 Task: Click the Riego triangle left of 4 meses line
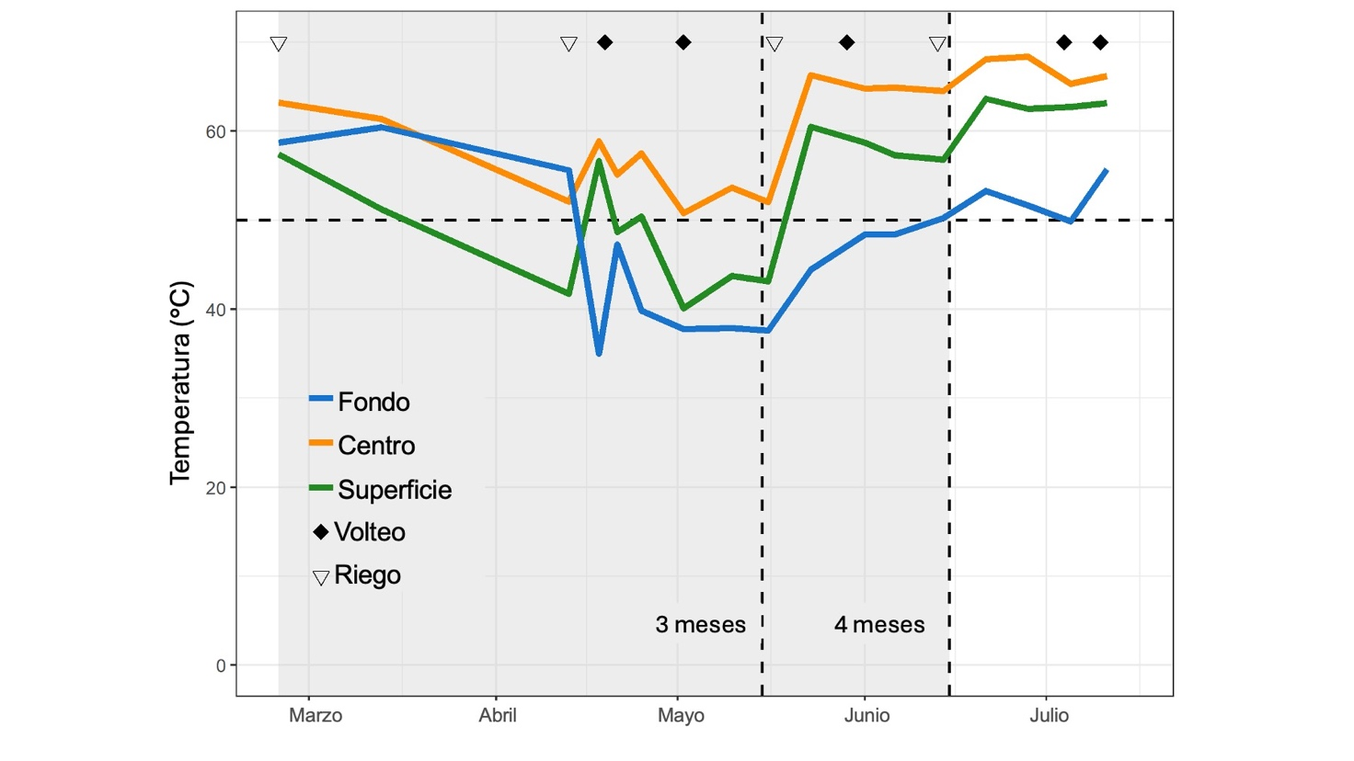937,44
